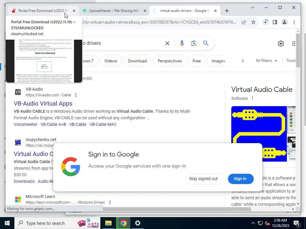This screenshot has height=229, width=306.
Task: Open VB-Audio Virtual Apps result
Action: tap(43, 103)
